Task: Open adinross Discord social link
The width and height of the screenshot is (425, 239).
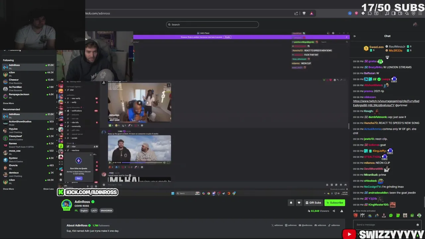Action: coord(320,225)
